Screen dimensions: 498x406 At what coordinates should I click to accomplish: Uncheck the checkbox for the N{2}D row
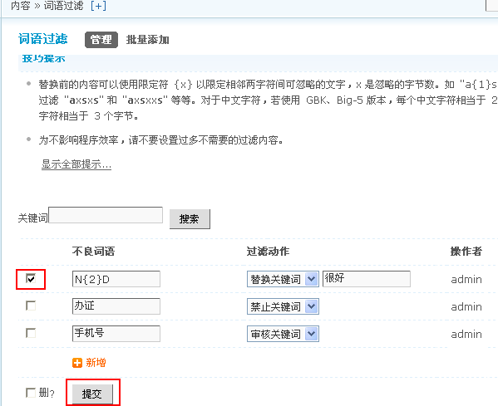pyautogui.click(x=31, y=279)
